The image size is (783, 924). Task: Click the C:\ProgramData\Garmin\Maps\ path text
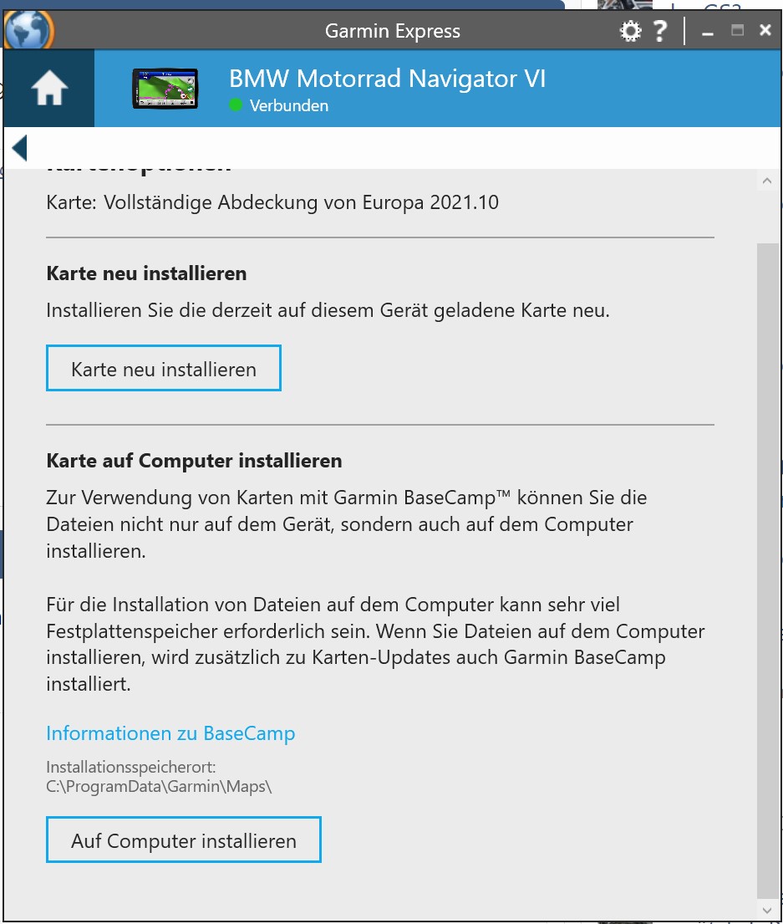[x=159, y=786]
